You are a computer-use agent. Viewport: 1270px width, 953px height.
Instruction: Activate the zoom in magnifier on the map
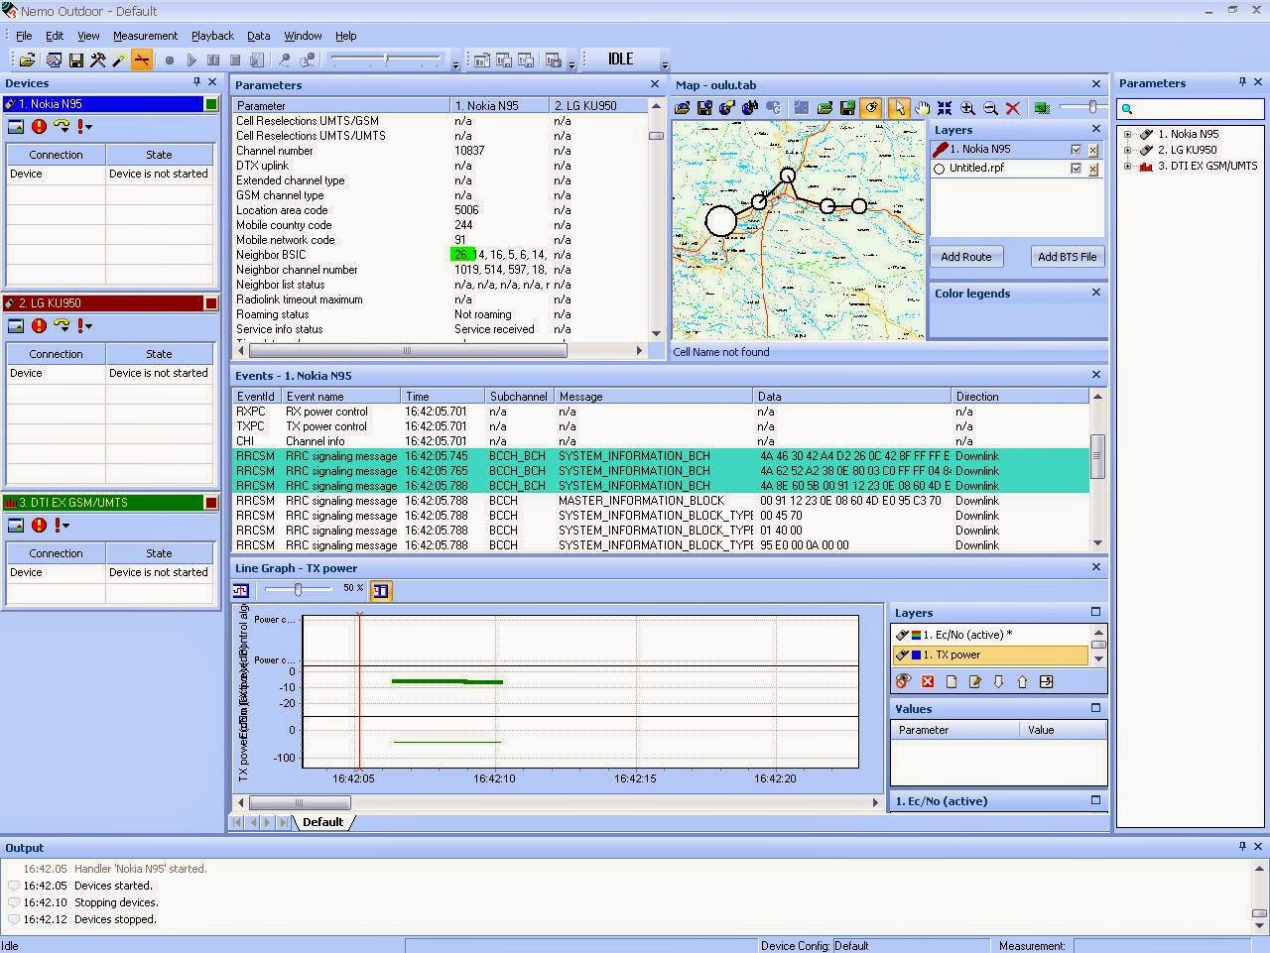(967, 109)
